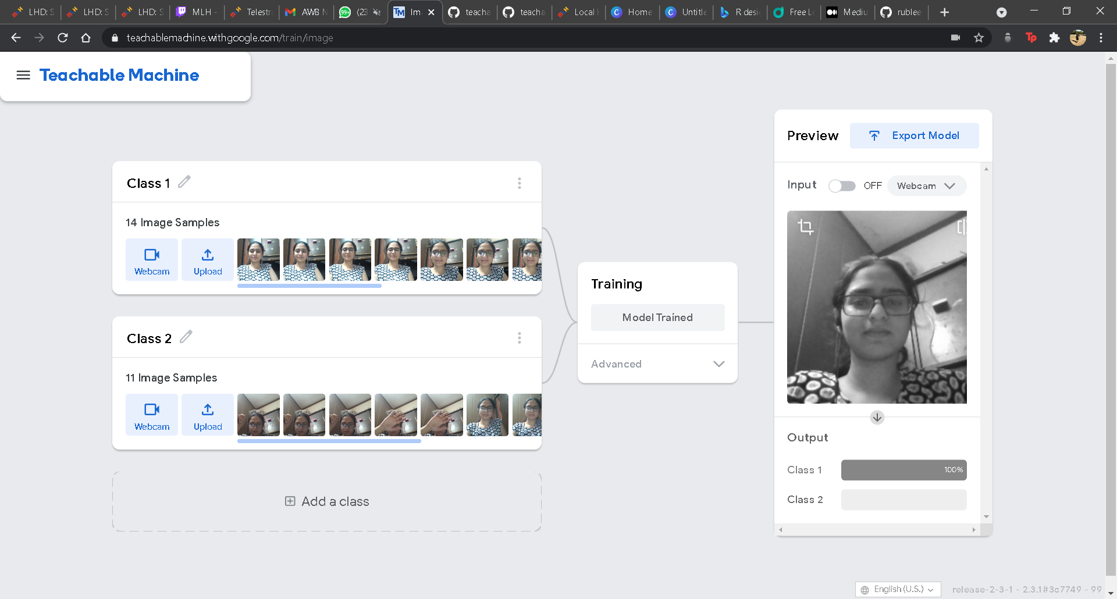Upload images for Class 2
The image size is (1117, 599).
(x=208, y=415)
